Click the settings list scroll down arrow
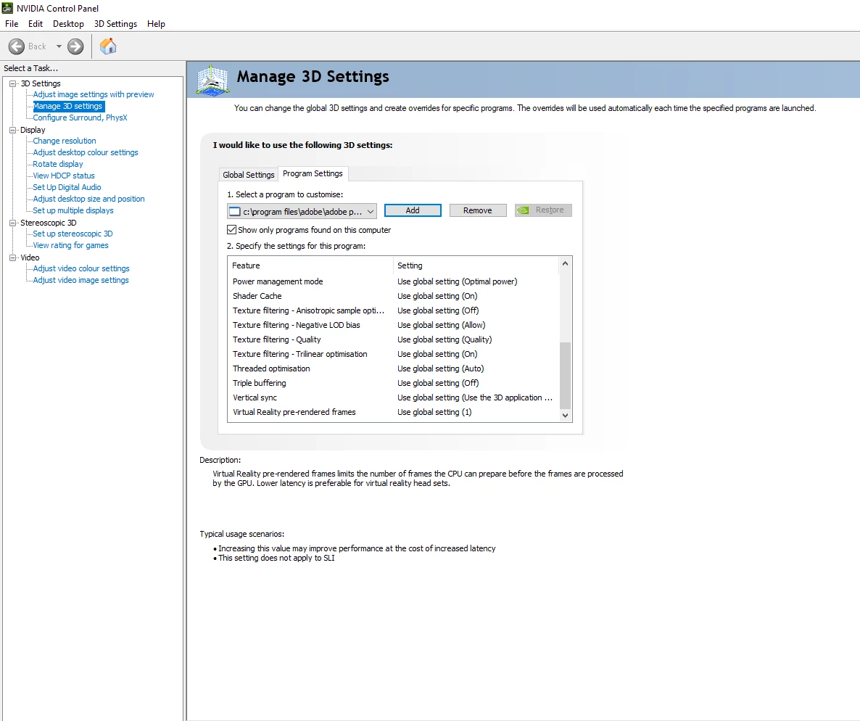860x721 pixels. coord(566,416)
